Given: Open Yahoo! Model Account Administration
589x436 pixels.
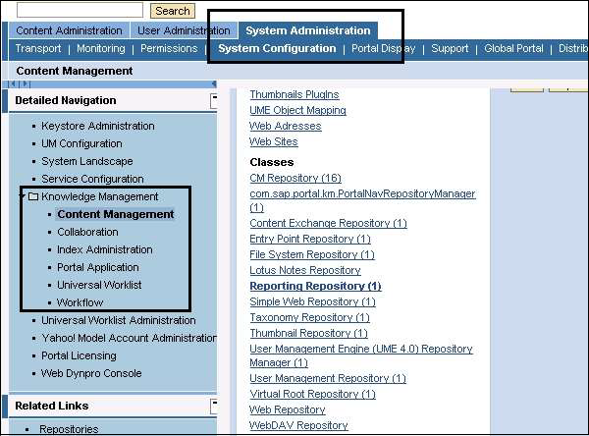Looking at the screenshot, I should tap(129, 338).
